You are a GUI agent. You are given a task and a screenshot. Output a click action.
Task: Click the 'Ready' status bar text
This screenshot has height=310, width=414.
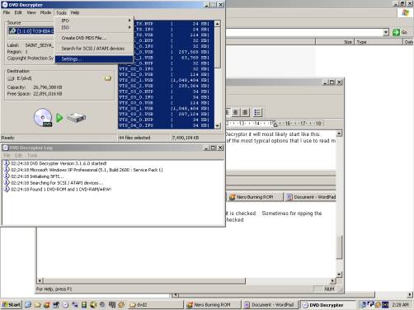(7, 138)
